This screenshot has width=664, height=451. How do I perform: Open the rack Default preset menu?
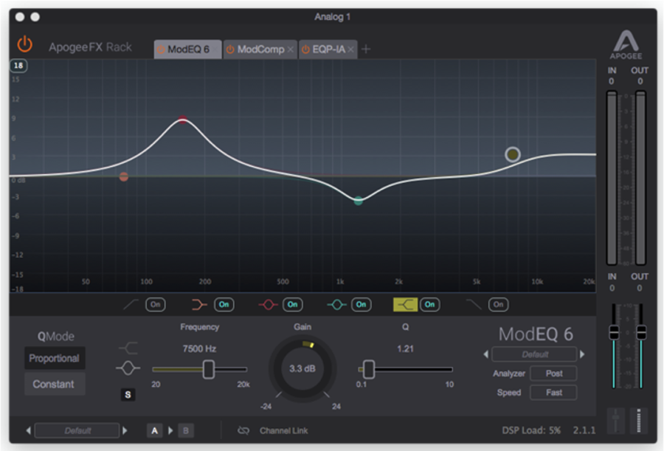[77, 430]
